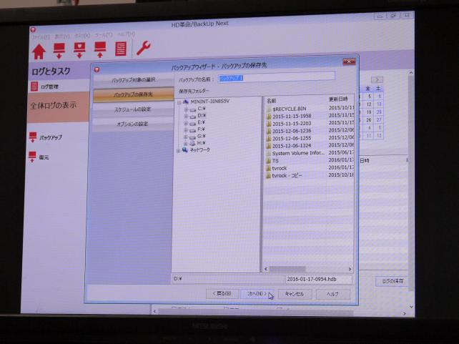Select the TS folder
Image resolution: width=459 pixels, height=344 pixels.
[275, 161]
